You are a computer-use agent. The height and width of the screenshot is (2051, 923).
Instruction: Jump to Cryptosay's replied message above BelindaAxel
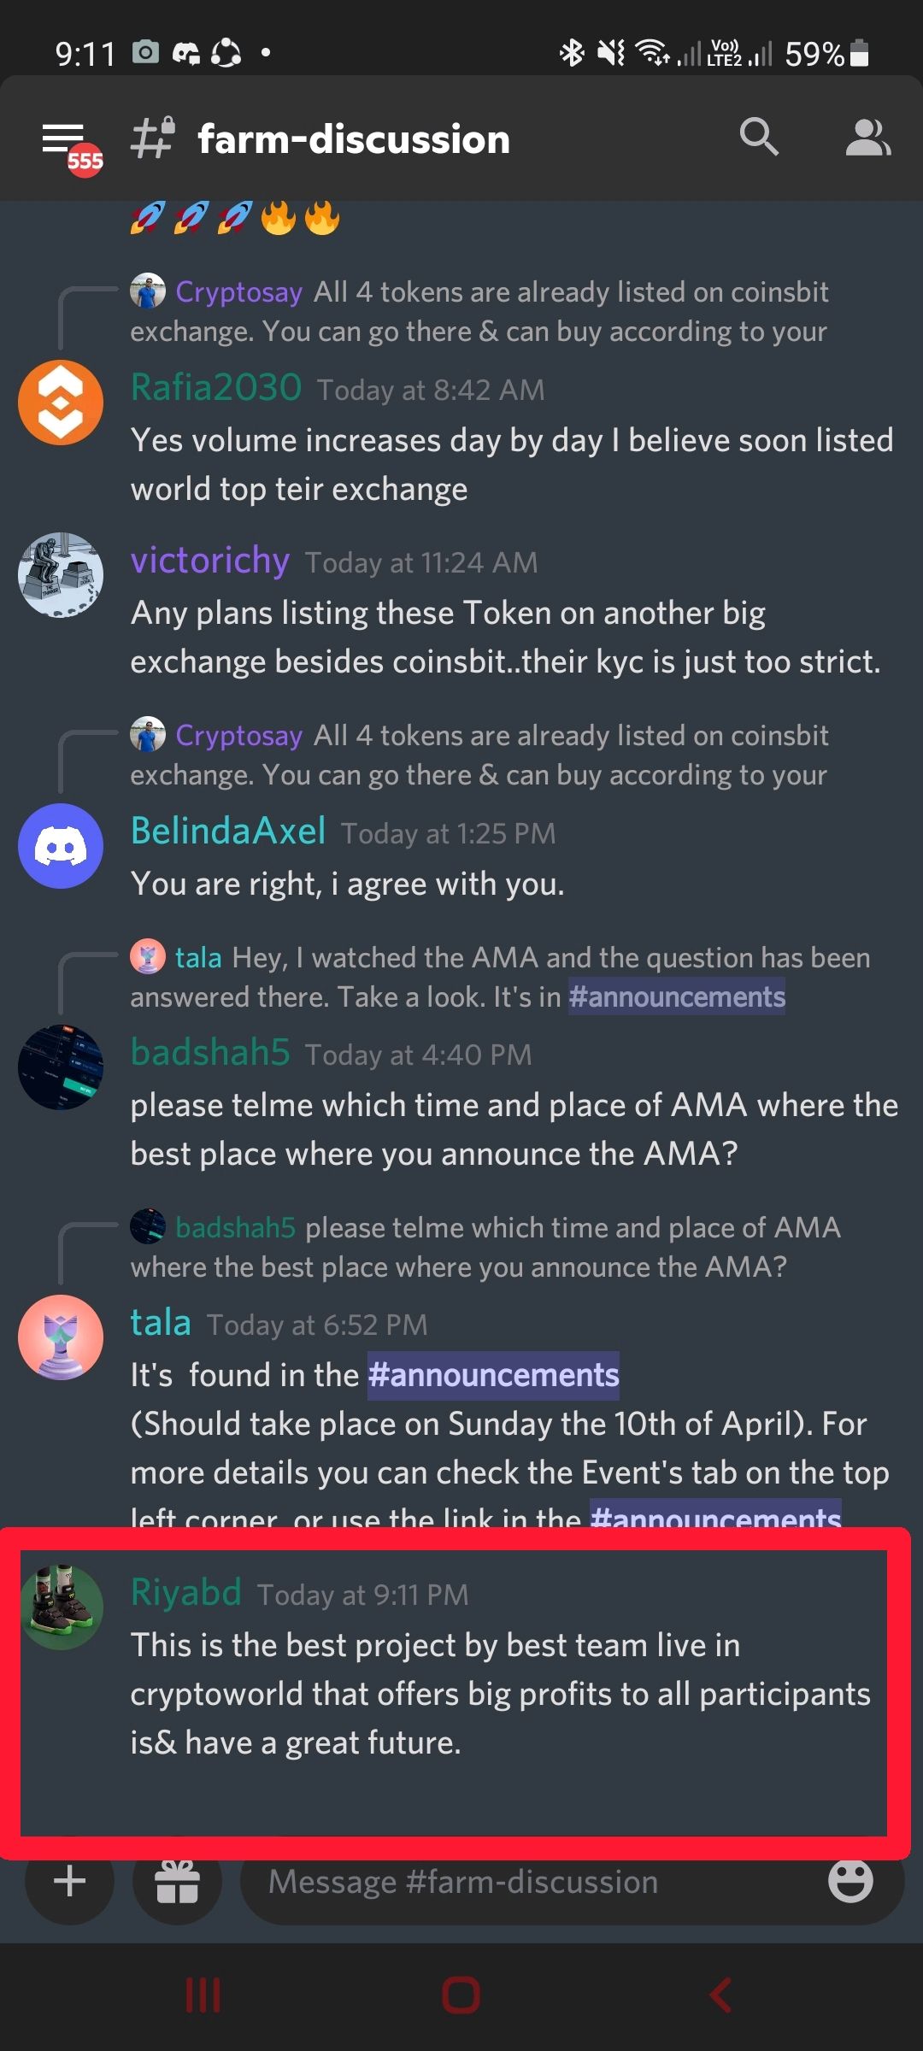coord(479,755)
